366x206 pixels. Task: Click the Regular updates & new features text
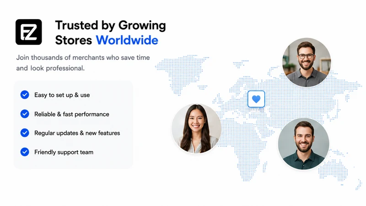point(77,133)
